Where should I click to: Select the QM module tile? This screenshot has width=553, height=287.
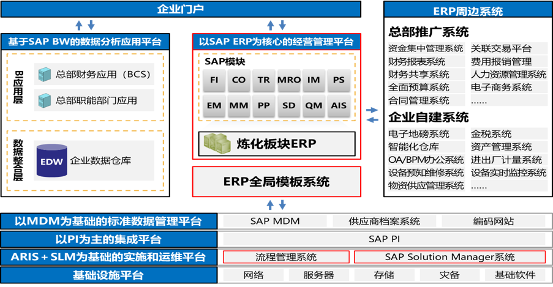(x=314, y=105)
